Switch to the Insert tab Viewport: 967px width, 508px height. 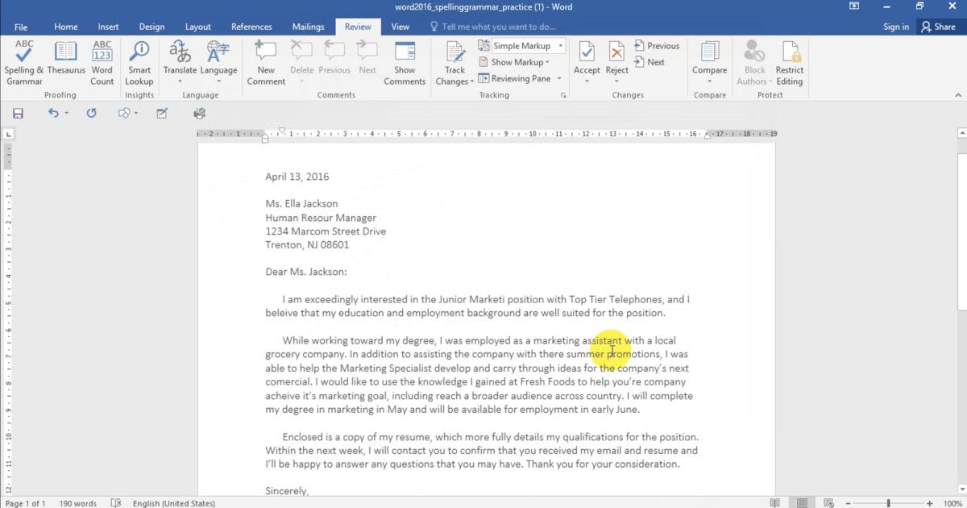pos(108,27)
